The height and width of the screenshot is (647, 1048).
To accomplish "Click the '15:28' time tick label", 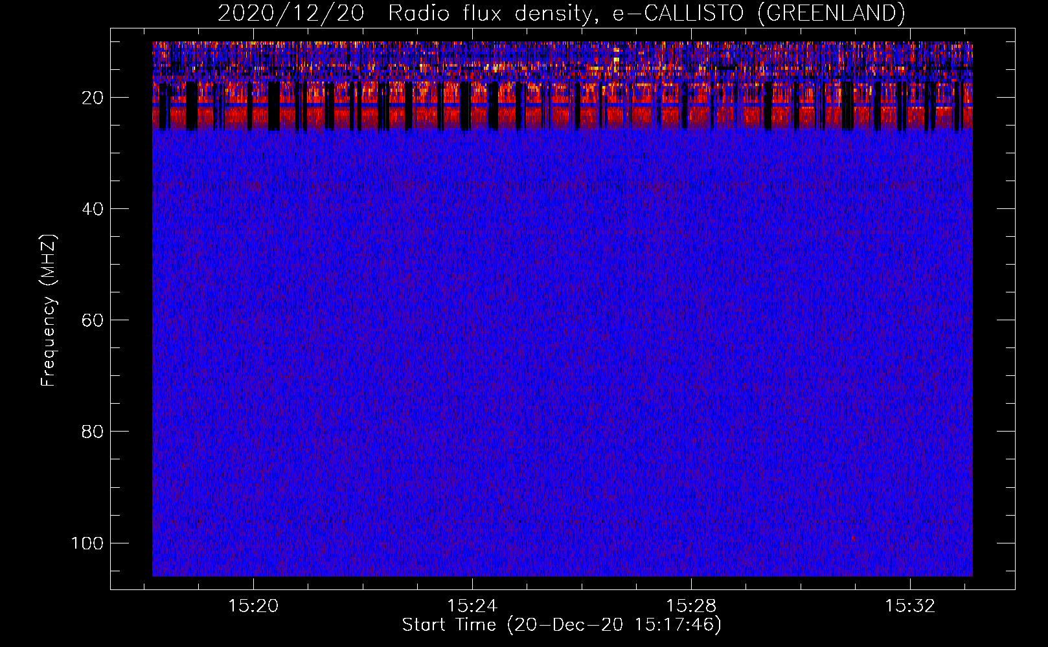I will (x=691, y=606).
